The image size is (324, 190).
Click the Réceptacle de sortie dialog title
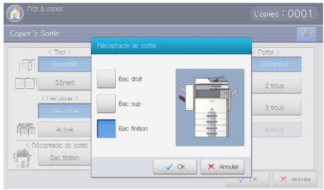[x=126, y=45]
